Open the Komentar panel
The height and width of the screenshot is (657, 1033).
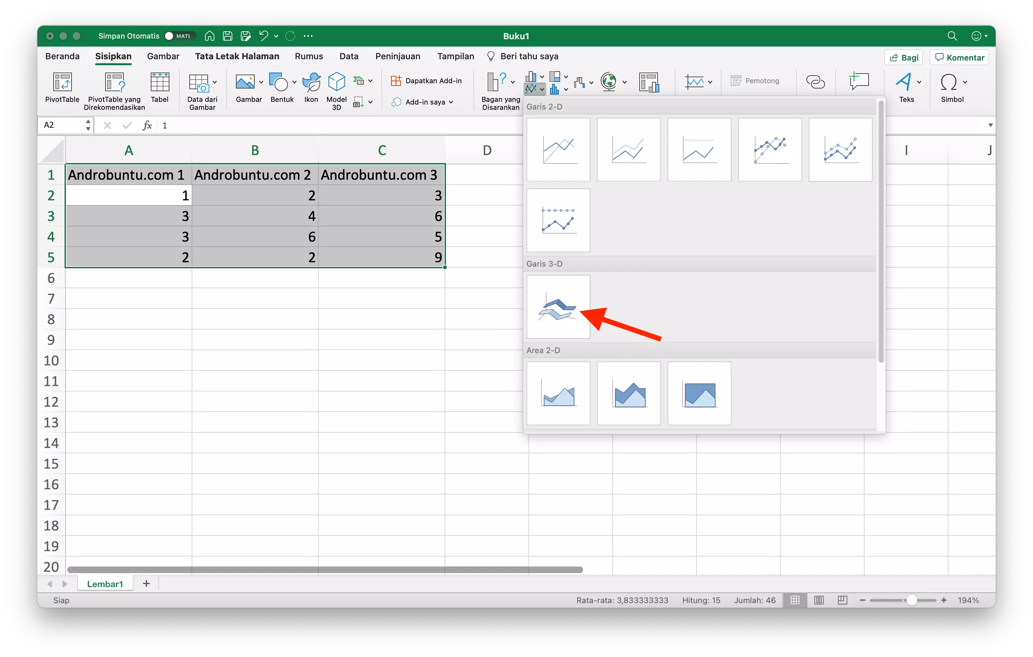pyautogui.click(x=959, y=57)
